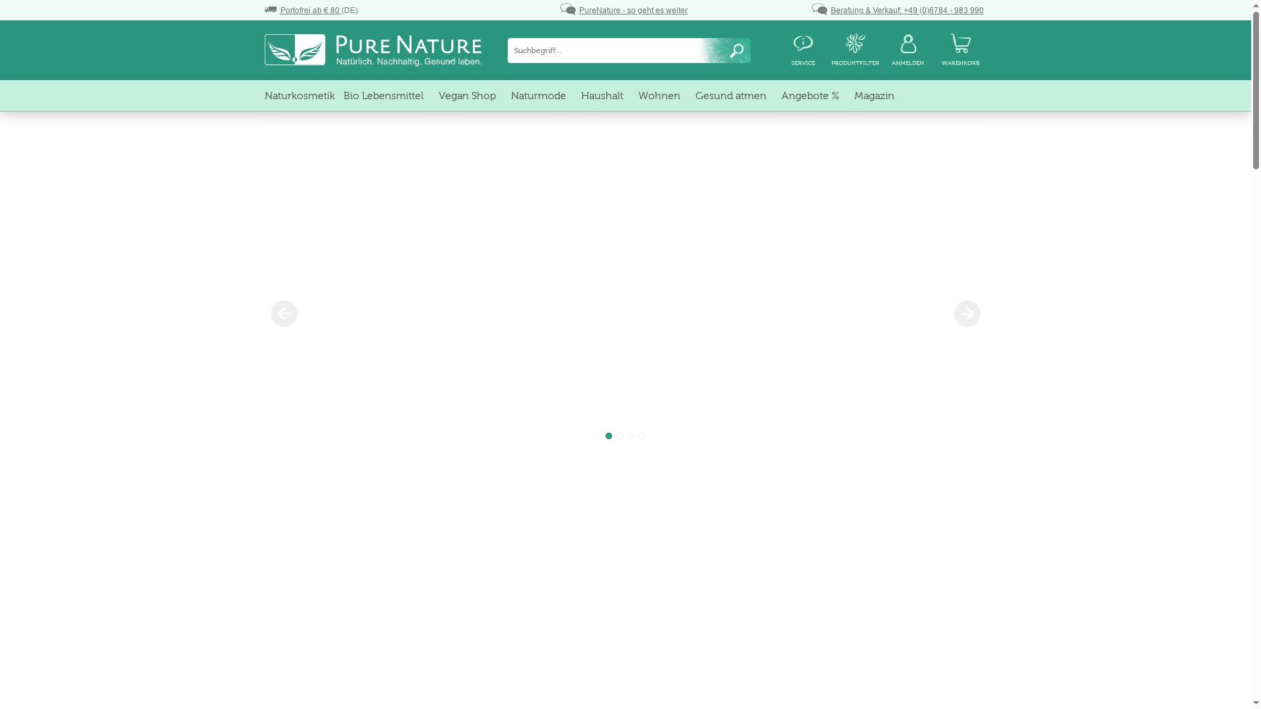Image resolution: width=1261 pixels, height=709 pixels.
Task: Open the Warenkorb cart icon
Action: click(960, 45)
